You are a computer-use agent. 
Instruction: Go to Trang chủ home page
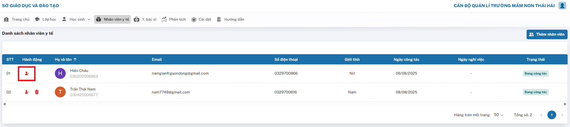pyautogui.click(x=17, y=19)
